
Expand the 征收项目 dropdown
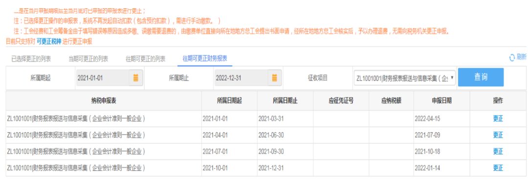(x=404, y=78)
